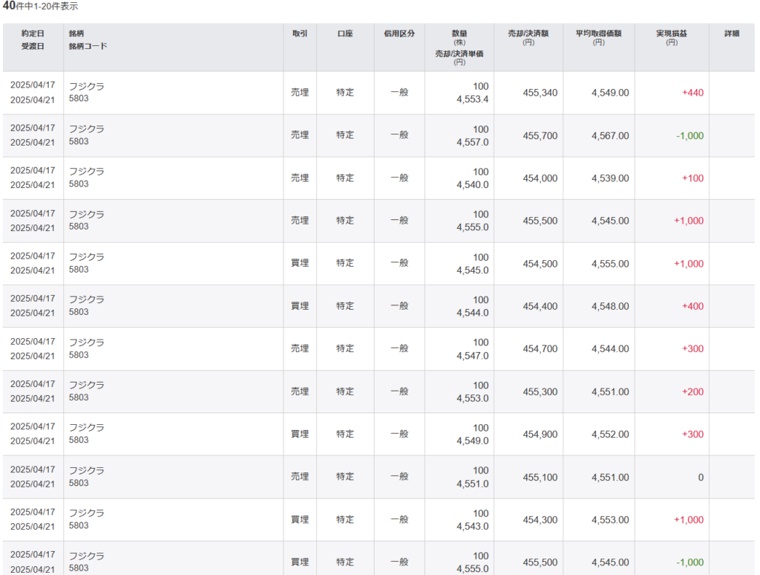Click the +200 realized profit value
This screenshot has width=760, height=575.
click(692, 392)
